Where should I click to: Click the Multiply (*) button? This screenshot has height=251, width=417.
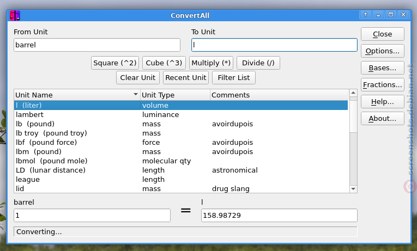point(211,63)
